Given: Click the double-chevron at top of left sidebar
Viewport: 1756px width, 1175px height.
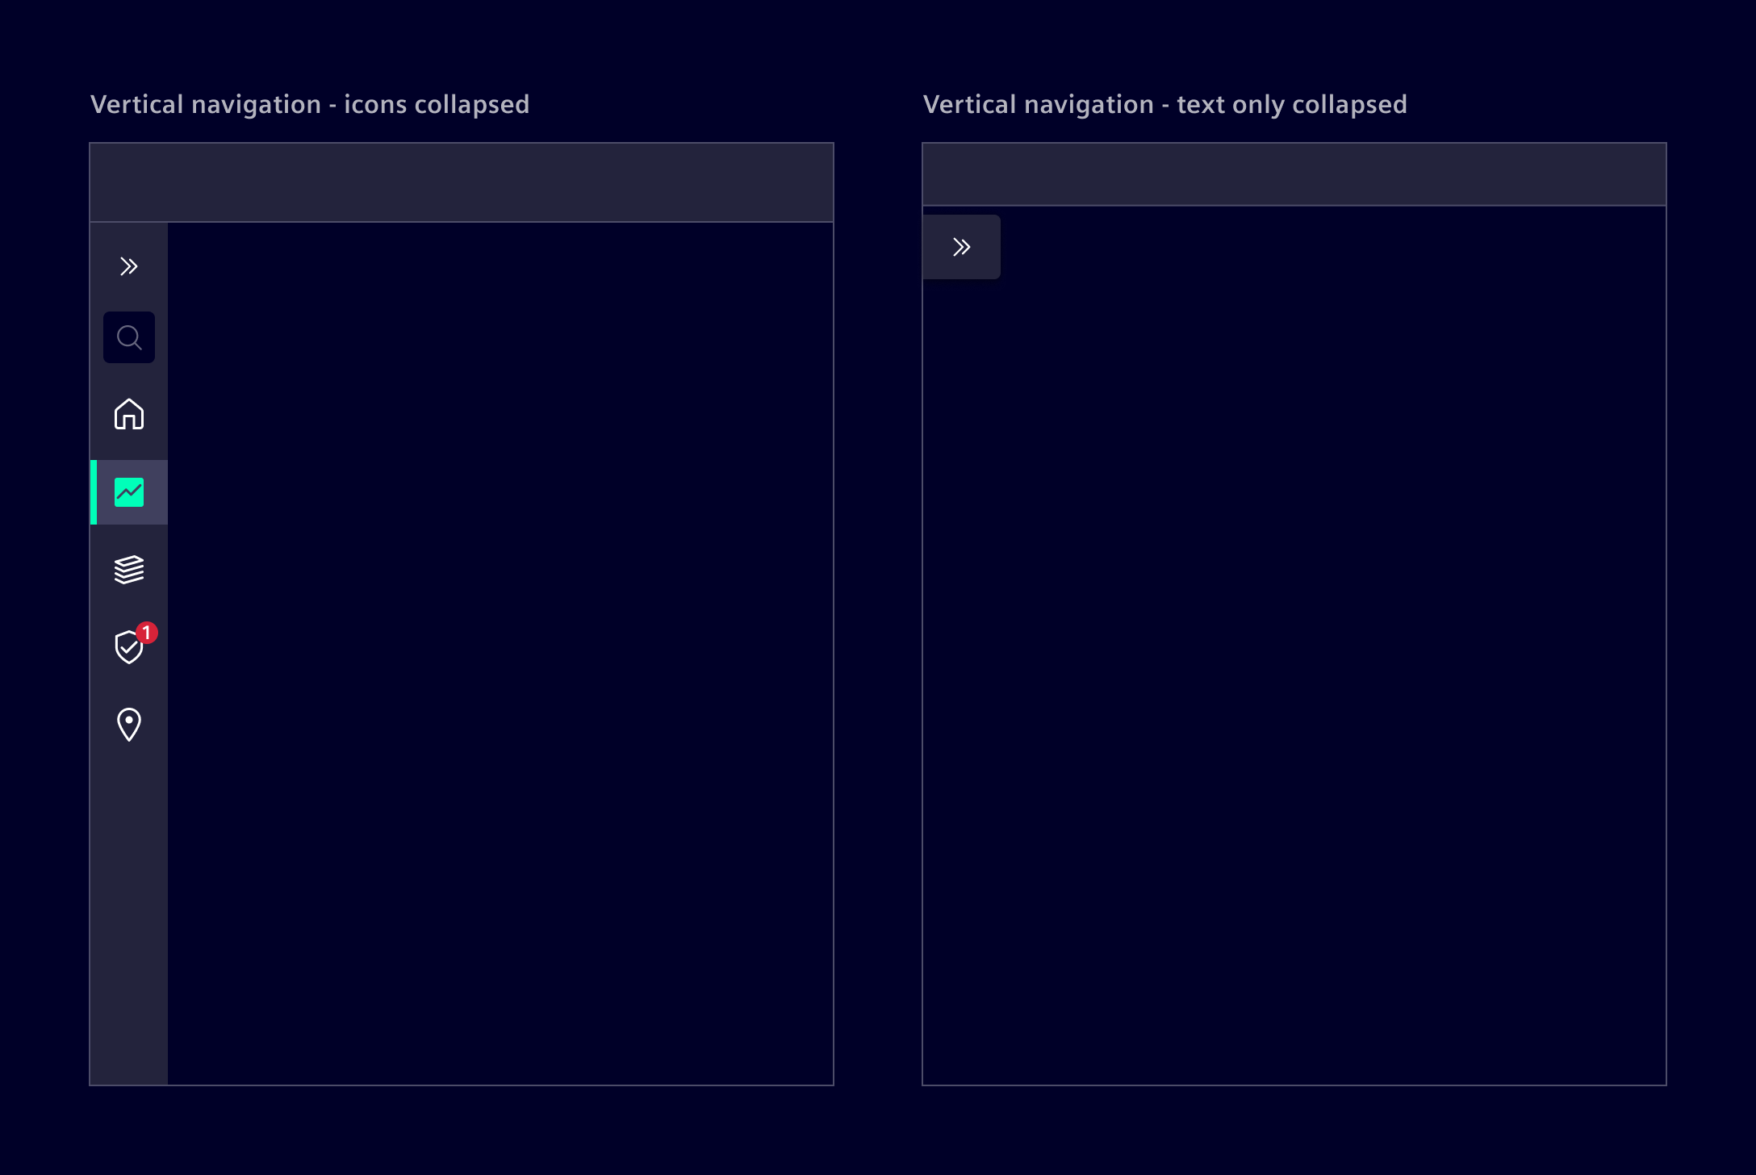Looking at the screenshot, I should 128,266.
